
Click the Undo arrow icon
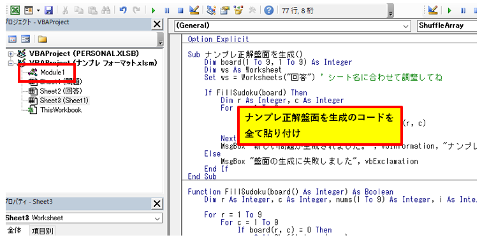123,10
